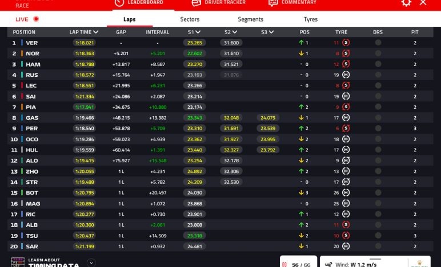The width and height of the screenshot is (441, 267).
Task: Open the settings gear icon
Action: (x=406, y=3)
